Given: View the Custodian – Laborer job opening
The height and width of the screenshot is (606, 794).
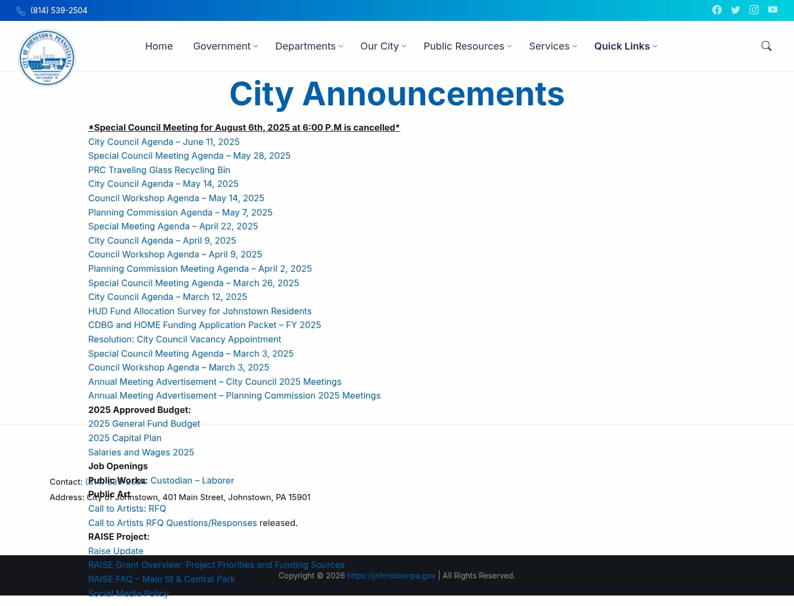Looking at the screenshot, I should click(192, 480).
